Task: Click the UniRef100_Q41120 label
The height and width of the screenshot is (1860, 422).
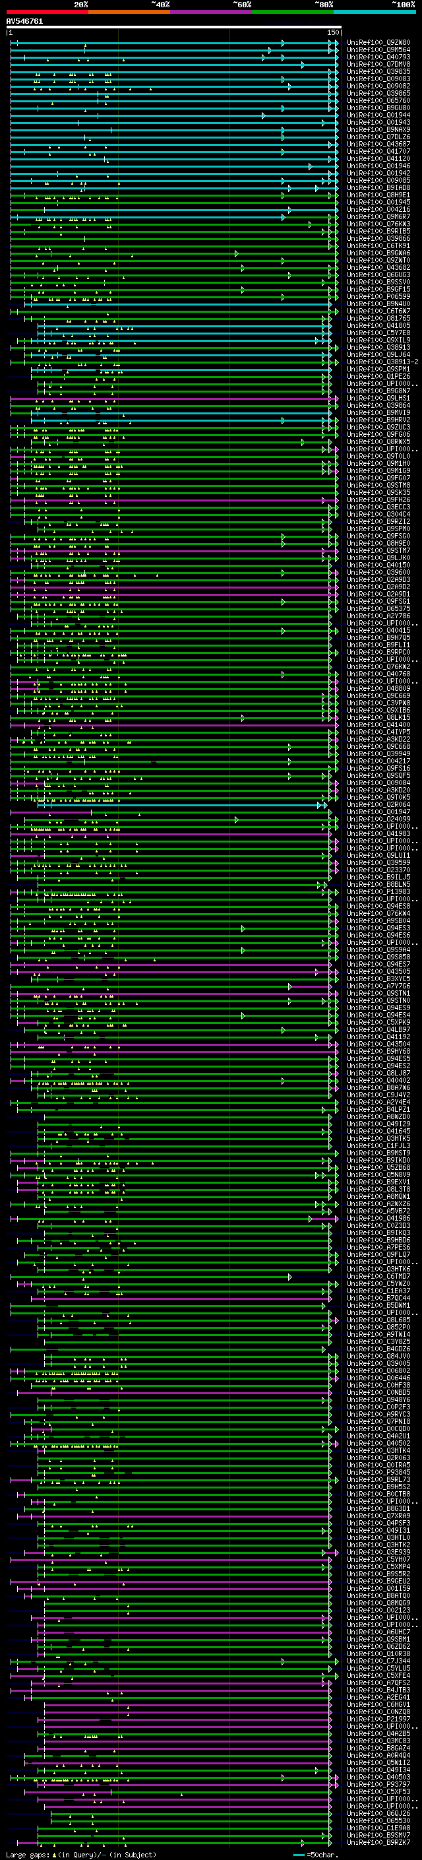Action: click(x=378, y=158)
